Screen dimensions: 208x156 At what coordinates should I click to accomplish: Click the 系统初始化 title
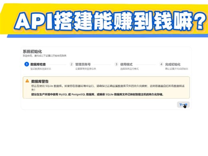tap(32, 52)
